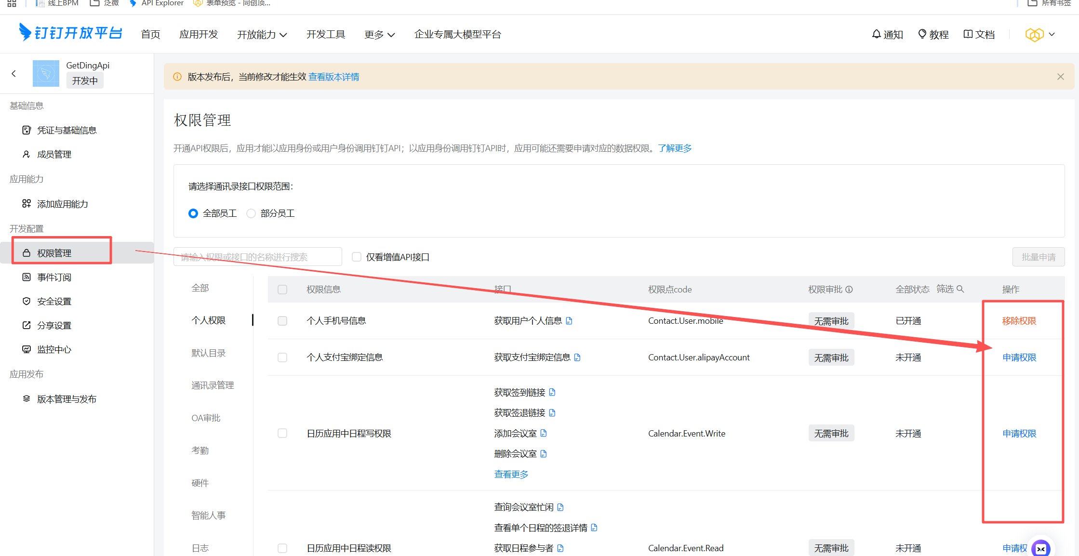Click back arrow beside GetDingApi
Viewport: 1079px width, 556px height.
click(x=13, y=74)
